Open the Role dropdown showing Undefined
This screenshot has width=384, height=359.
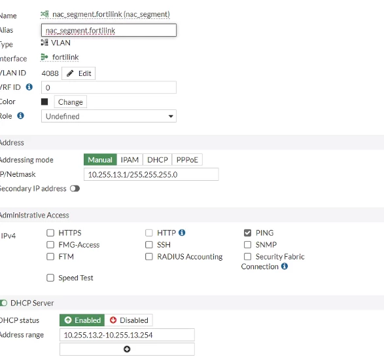[x=109, y=116]
